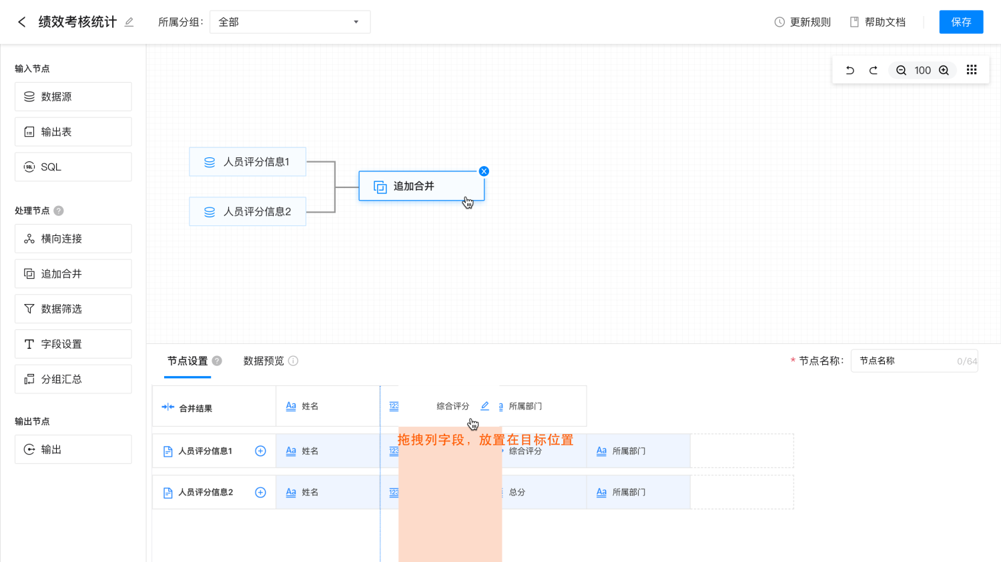The image size is (1001, 562).
Task: Open the 帮助文档 link
Action: click(x=878, y=22)
